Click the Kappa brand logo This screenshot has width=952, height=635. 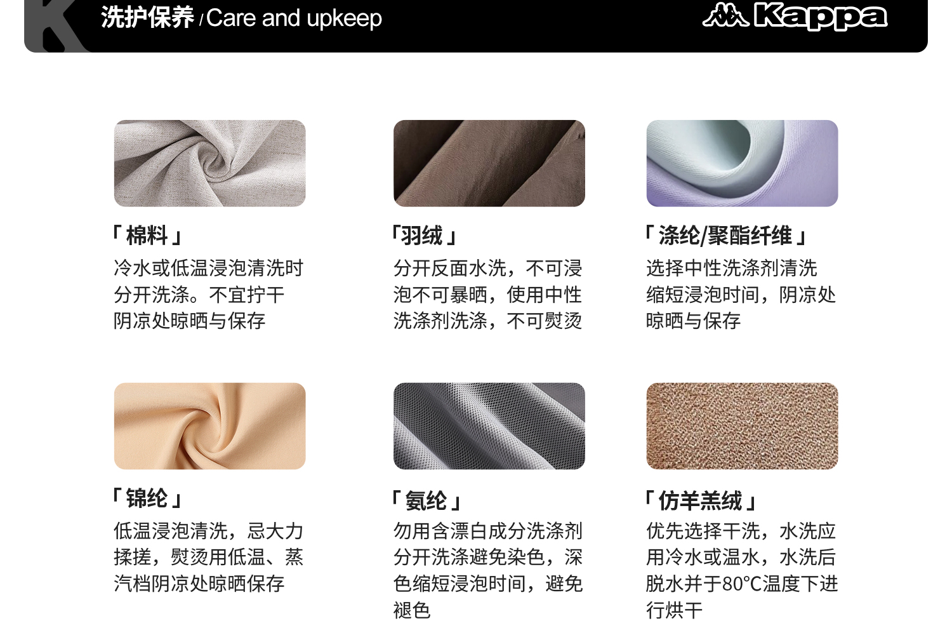pos(795,17)
